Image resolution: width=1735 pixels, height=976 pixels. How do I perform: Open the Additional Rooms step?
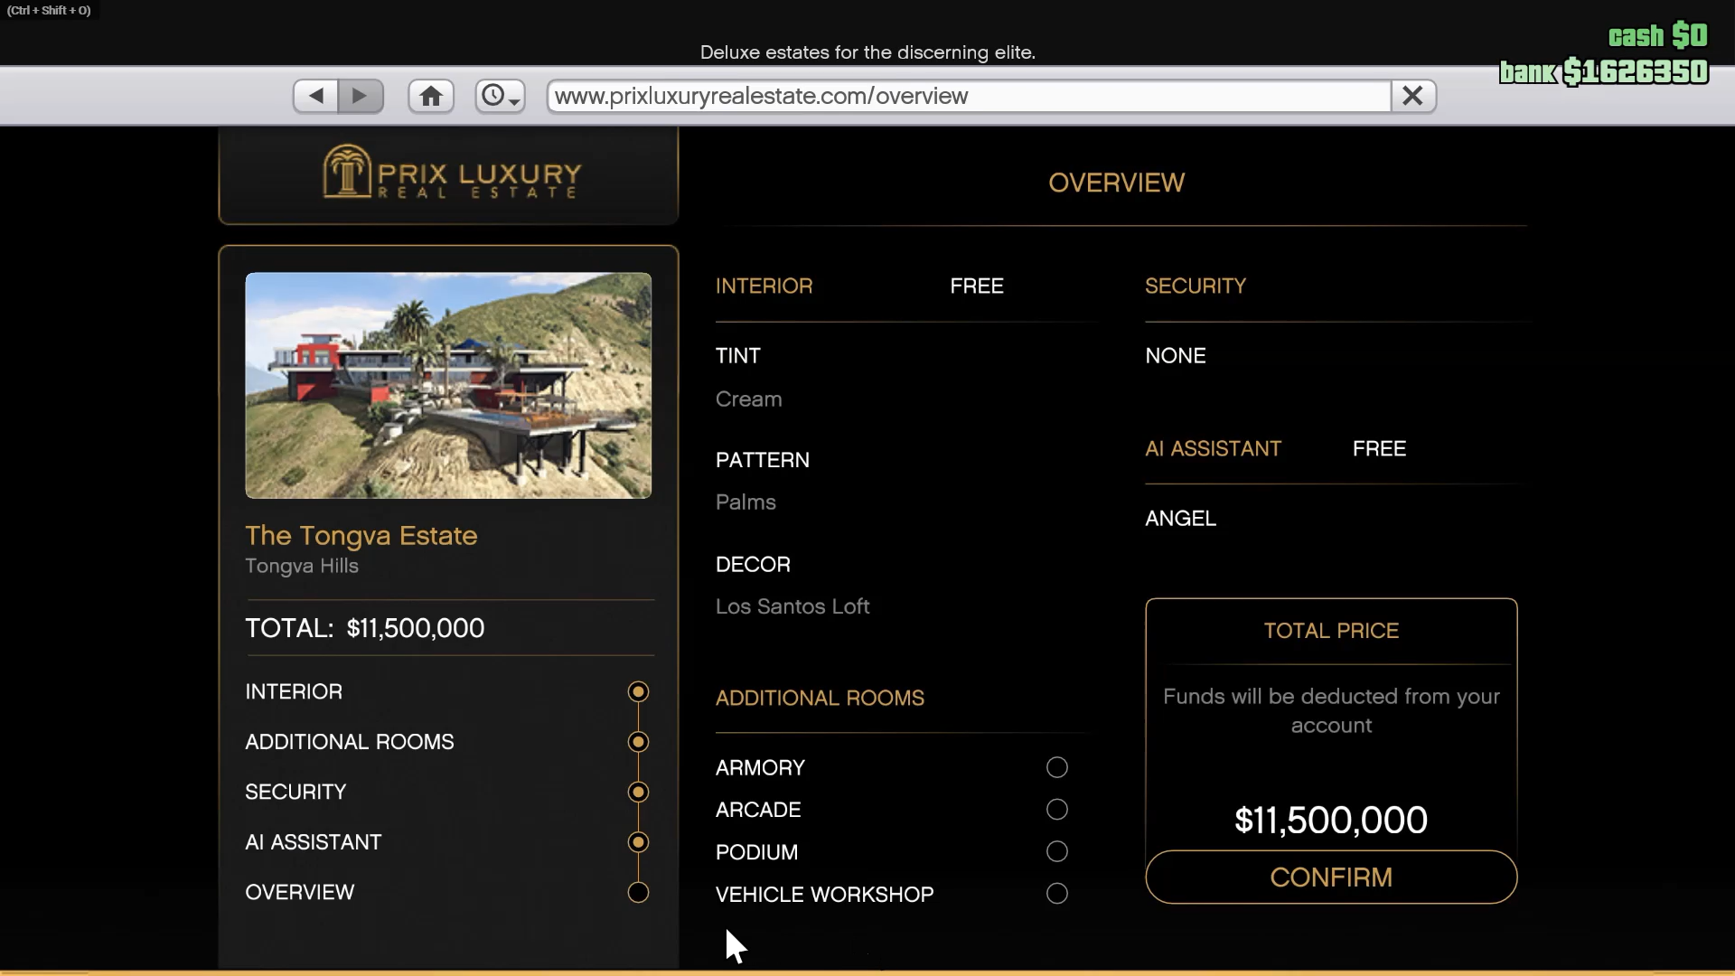coord(349,742)
